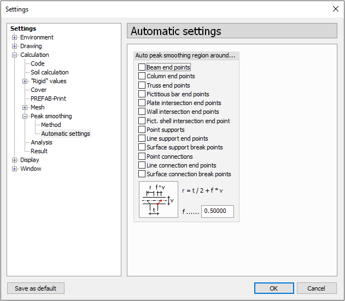Select the Analysis tree item
345x301 pixels.
pyautogui.click(x=42, y=142)
